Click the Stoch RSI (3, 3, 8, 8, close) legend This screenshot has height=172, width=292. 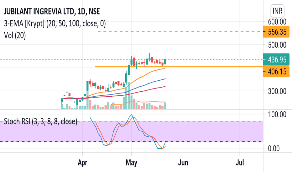pyautogui.click(x=40, y=121)
